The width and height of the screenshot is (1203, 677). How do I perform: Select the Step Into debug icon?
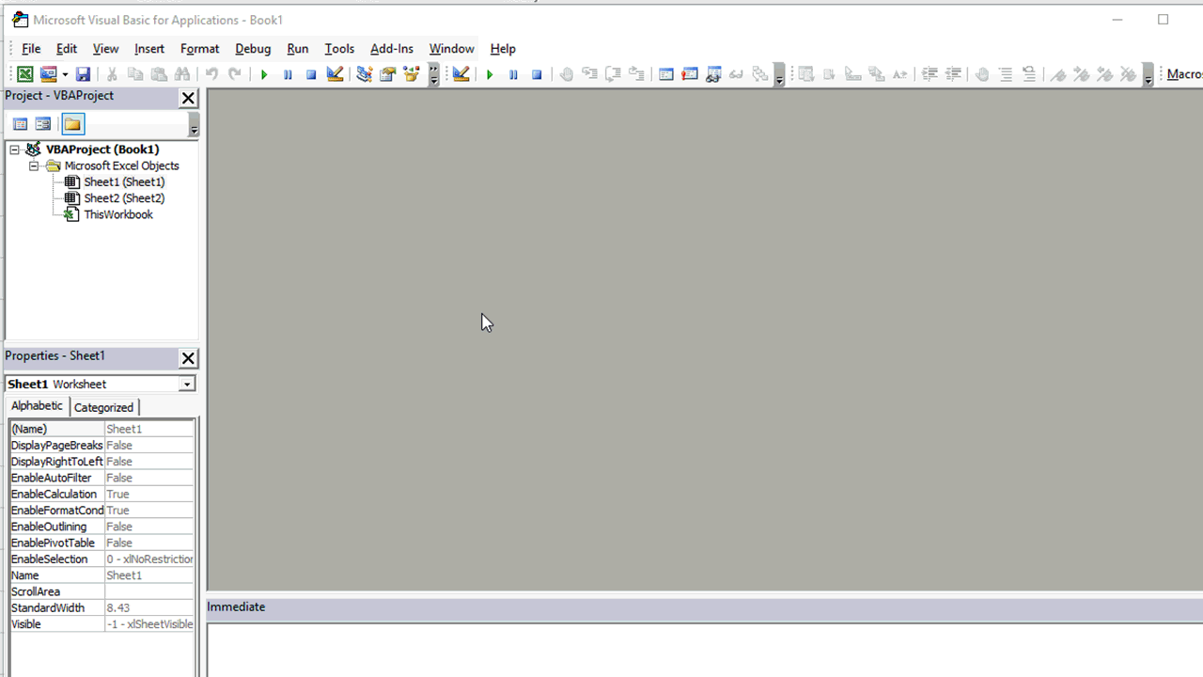pos(590,74)
